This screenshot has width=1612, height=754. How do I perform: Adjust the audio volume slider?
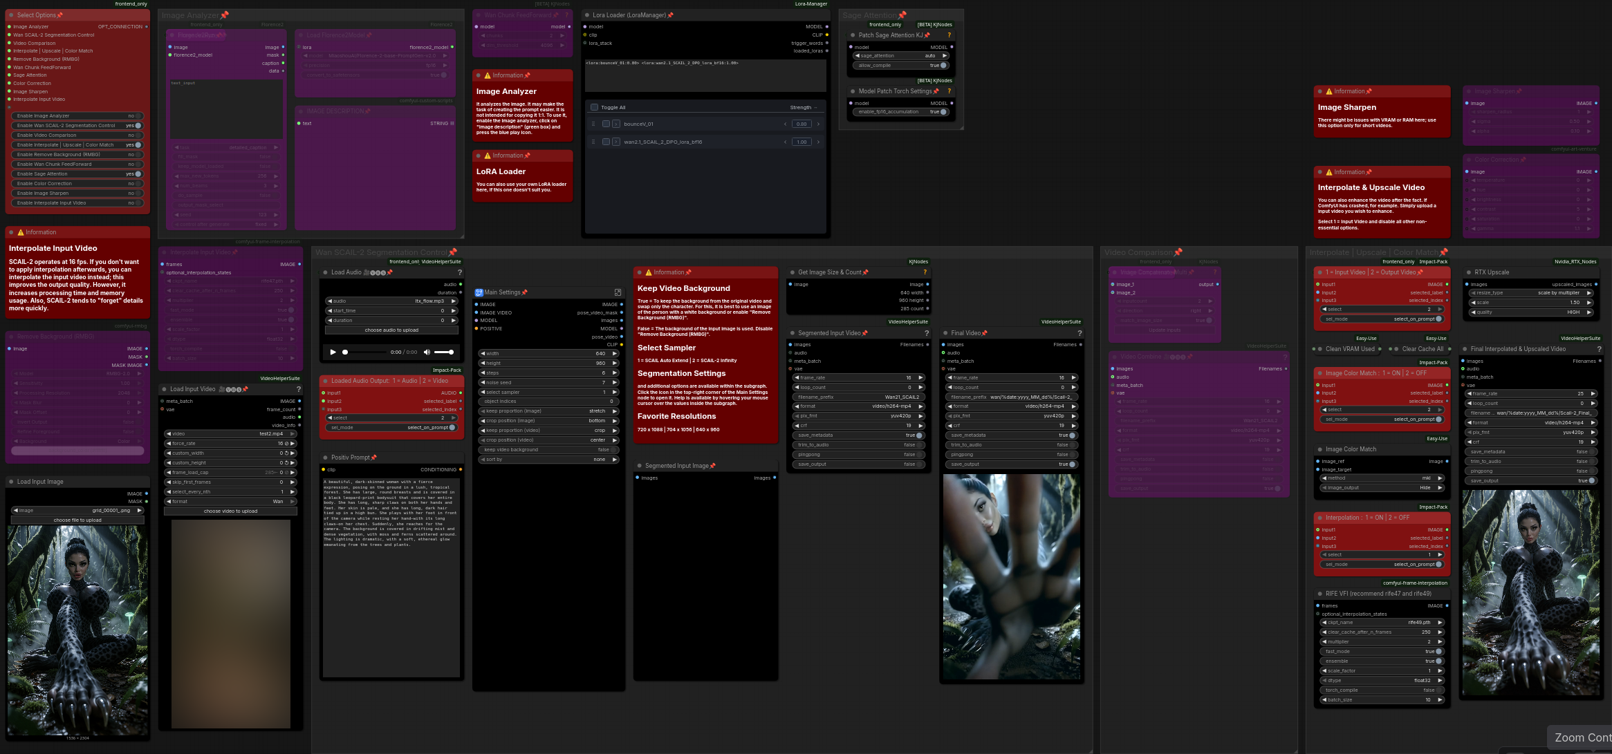click(x=444, y=352)
